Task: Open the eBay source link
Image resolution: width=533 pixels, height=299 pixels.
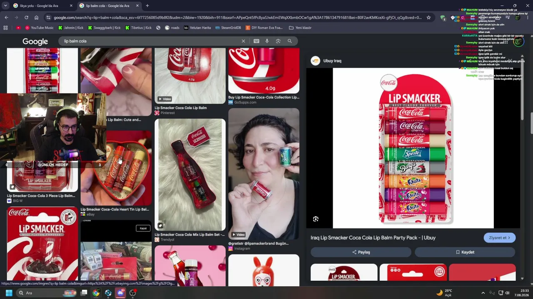Action: click(87, 214)
